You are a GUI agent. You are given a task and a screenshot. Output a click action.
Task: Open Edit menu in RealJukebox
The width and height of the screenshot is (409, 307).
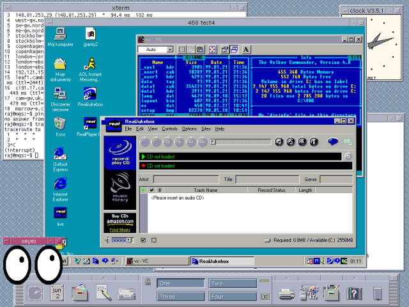tap(140, 129)
